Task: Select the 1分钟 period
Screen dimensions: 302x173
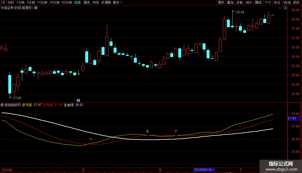Action: pos(20,2)
